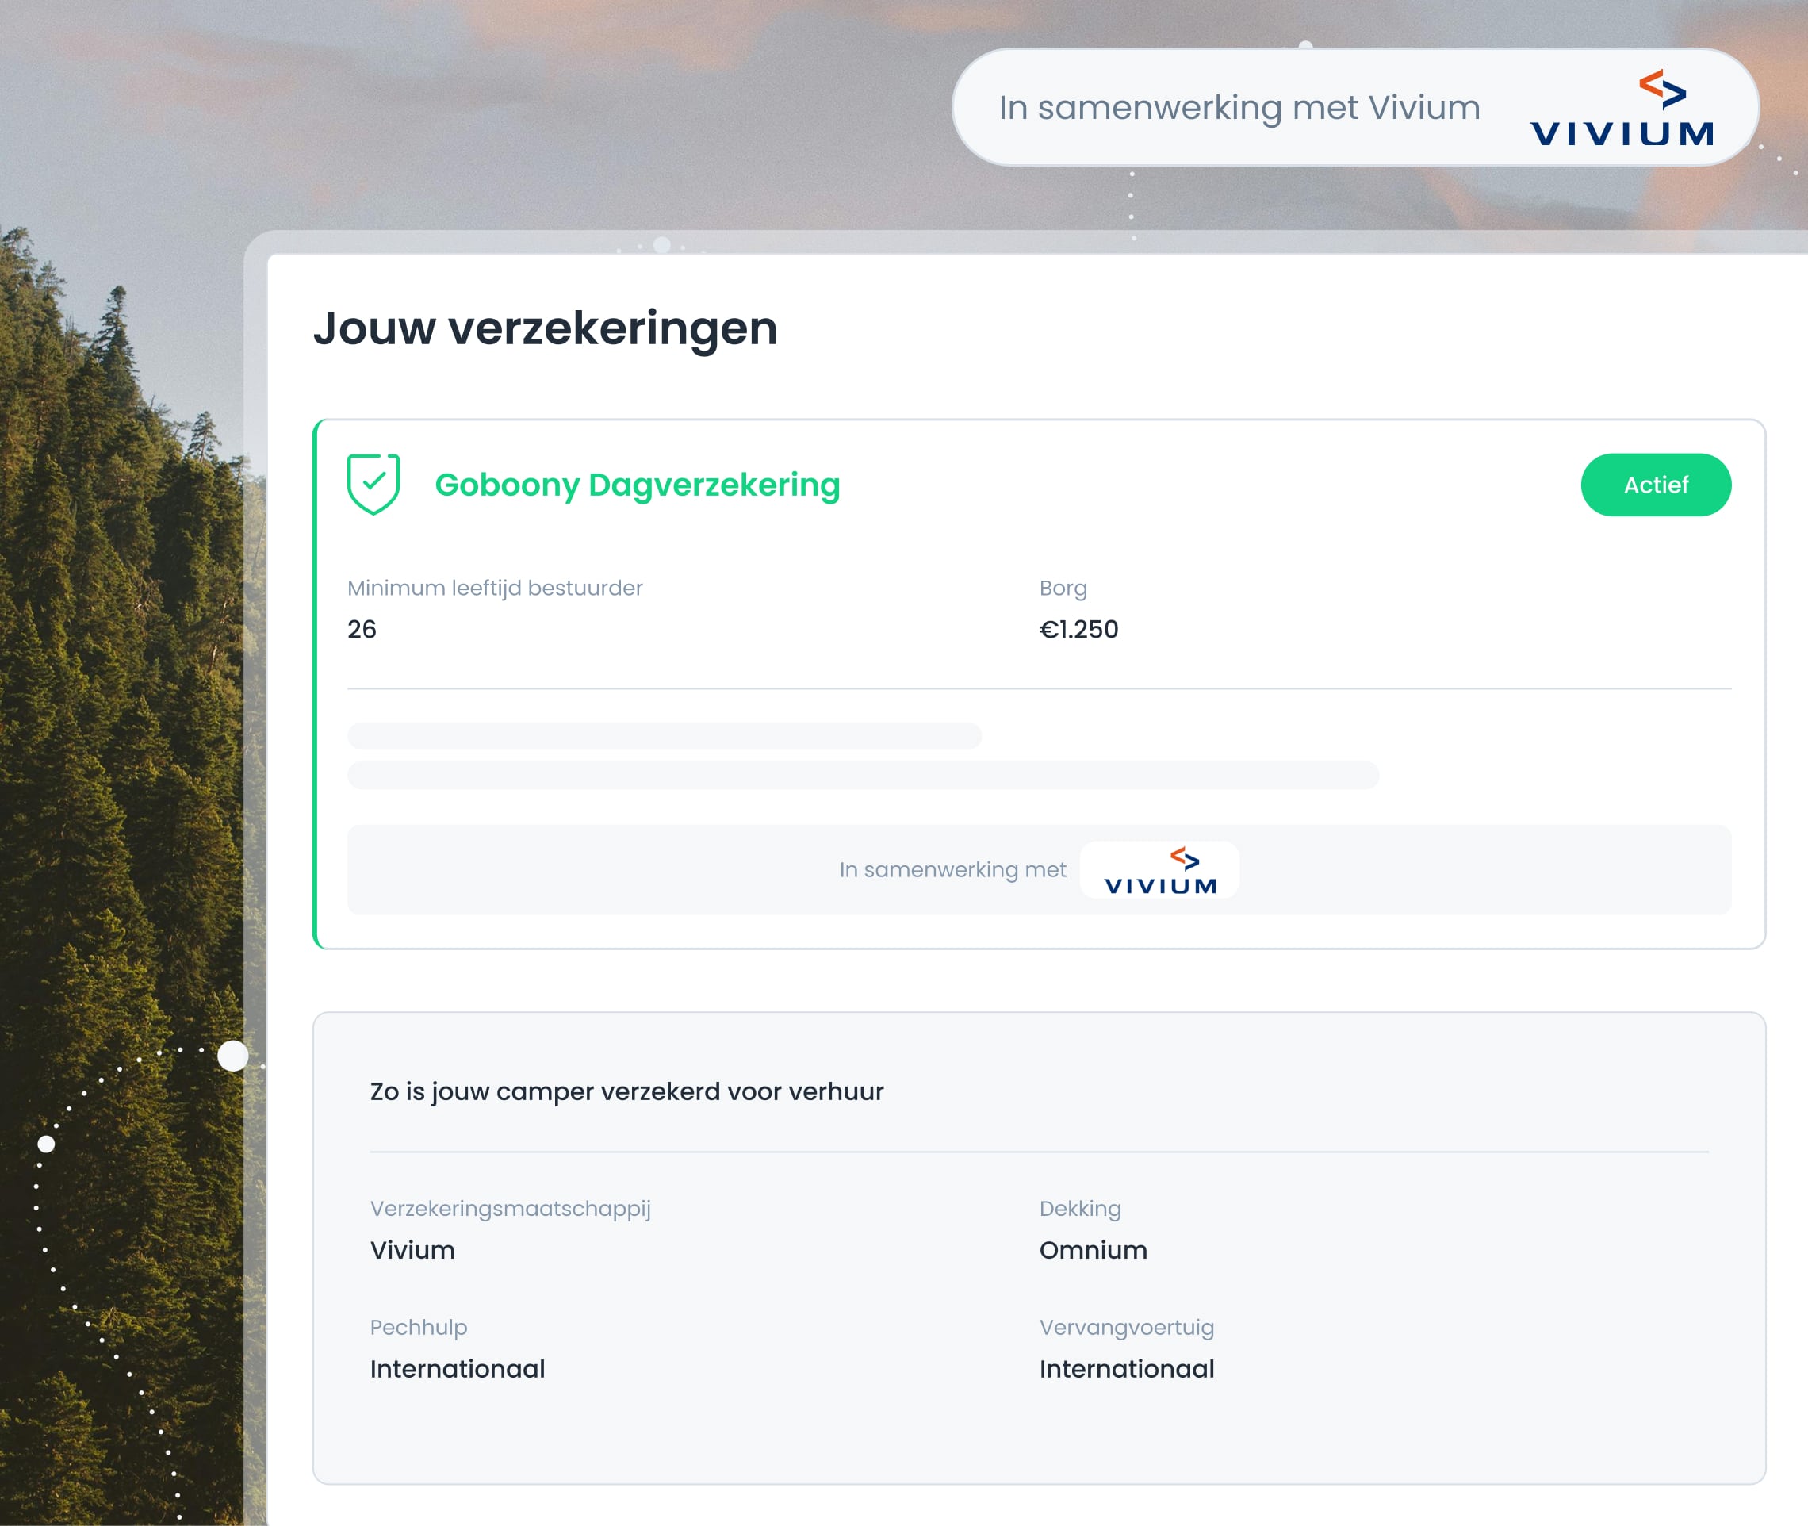This screenshot has width=1808, height=1526.
Task: Click the Dekking label
Action: pyautogui.click(x=1079, y=1209)
